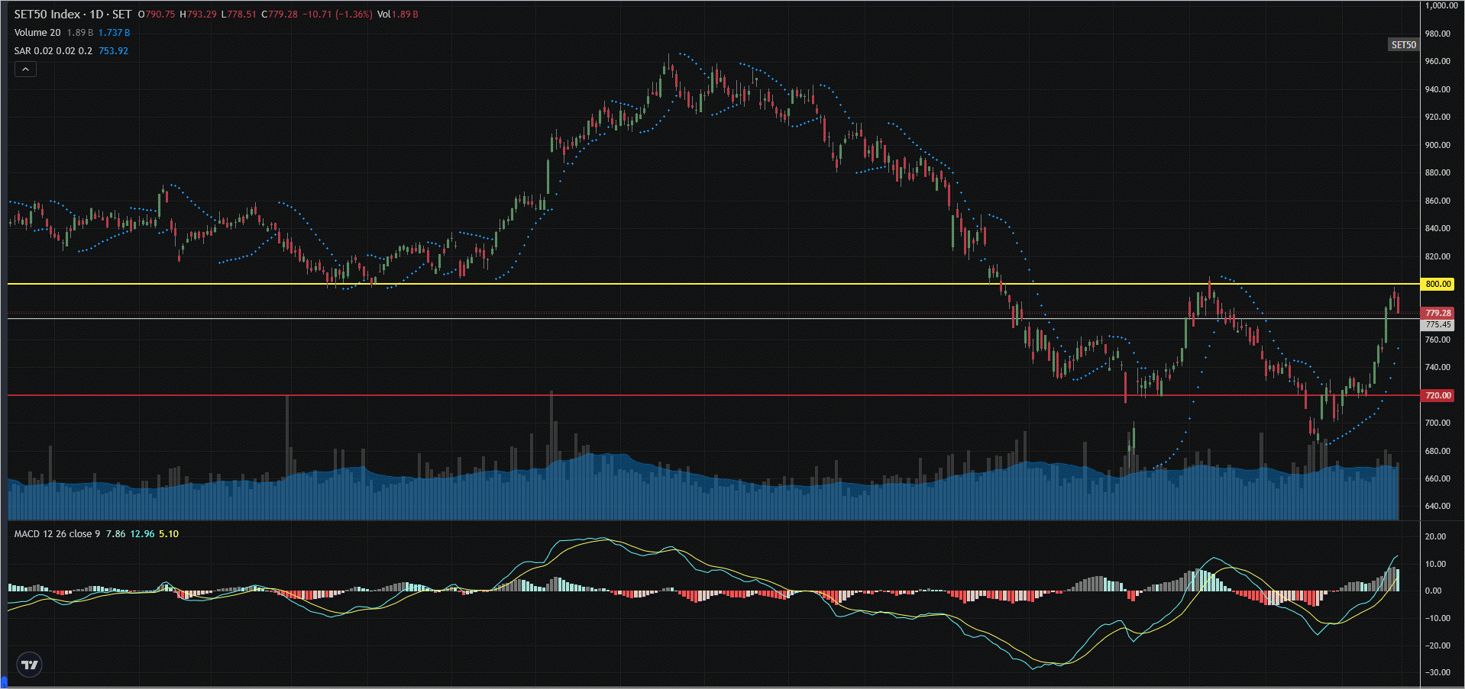Click the high value H793.29 in header
The image size is (1465, 689).
point(199,14)
